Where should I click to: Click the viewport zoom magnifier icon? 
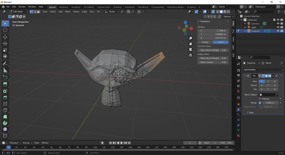(x=190, y=38)
